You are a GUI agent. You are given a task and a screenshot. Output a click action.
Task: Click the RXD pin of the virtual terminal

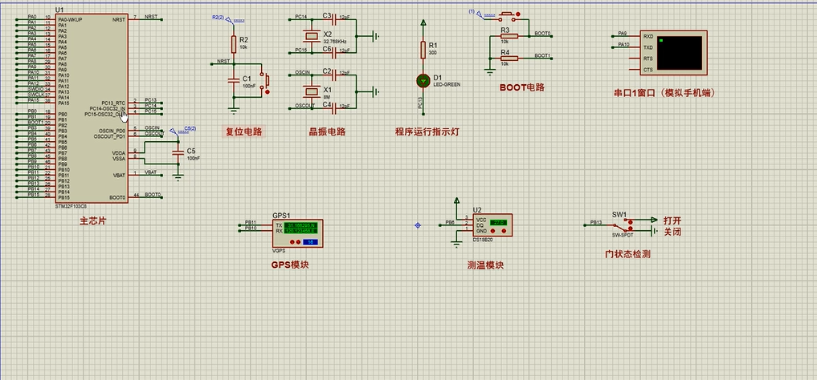pos(648,36)
